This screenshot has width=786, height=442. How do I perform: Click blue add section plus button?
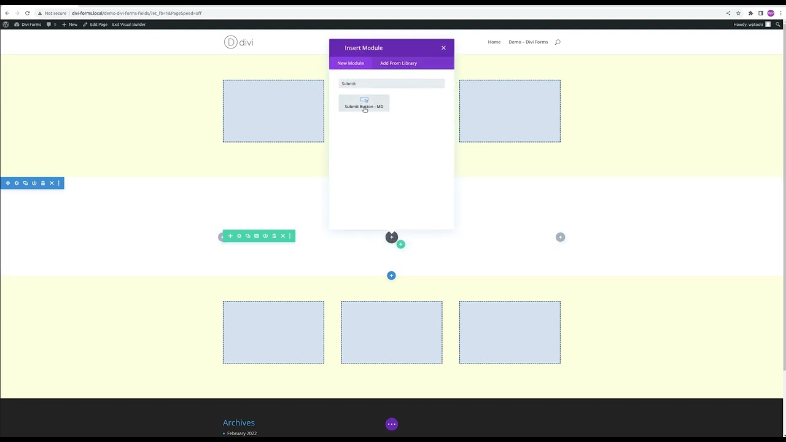pos(391,276)
